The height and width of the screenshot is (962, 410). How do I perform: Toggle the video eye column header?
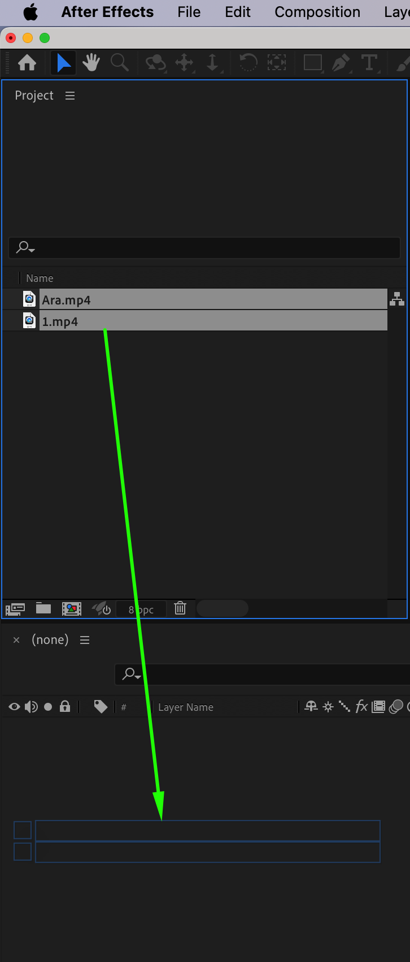click(15, 707)
